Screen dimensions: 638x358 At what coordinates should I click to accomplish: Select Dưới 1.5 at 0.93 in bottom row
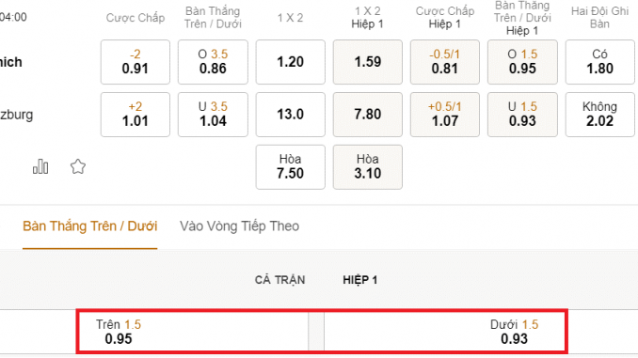[444, 332]
